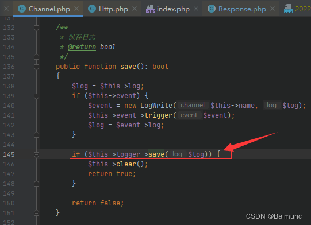Click line number 140 in gutter

point(9,106)
